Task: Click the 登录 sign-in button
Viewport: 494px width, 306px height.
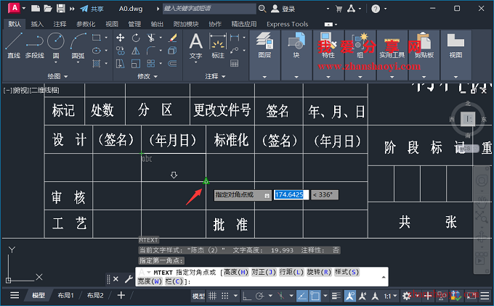Action: [x=283, y=9]
